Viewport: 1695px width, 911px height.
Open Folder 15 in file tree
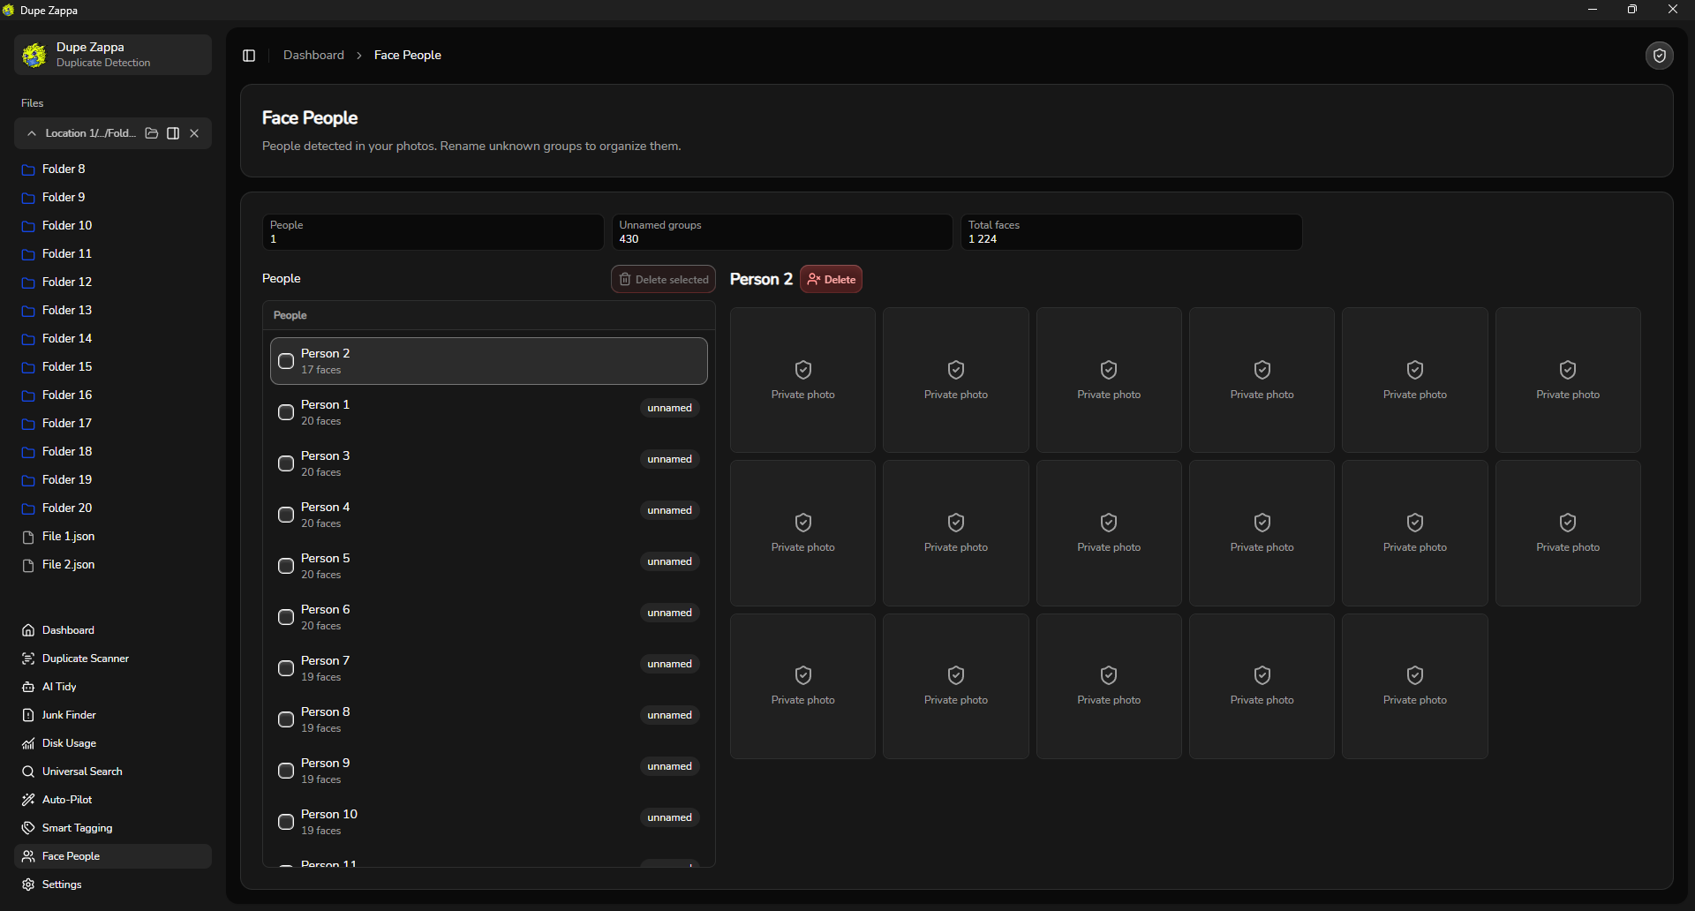point(113,367)
